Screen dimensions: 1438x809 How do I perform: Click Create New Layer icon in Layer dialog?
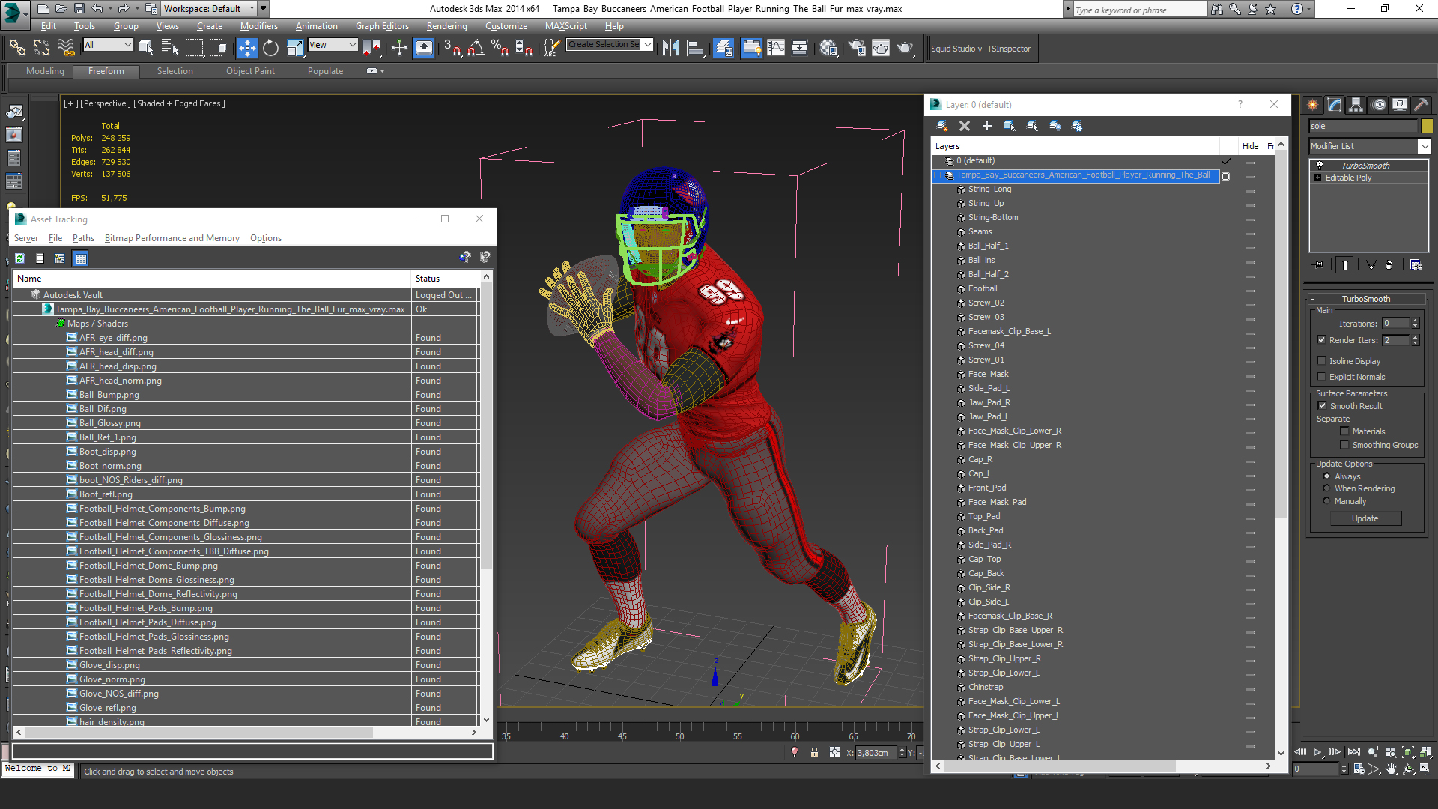point(942,126)
